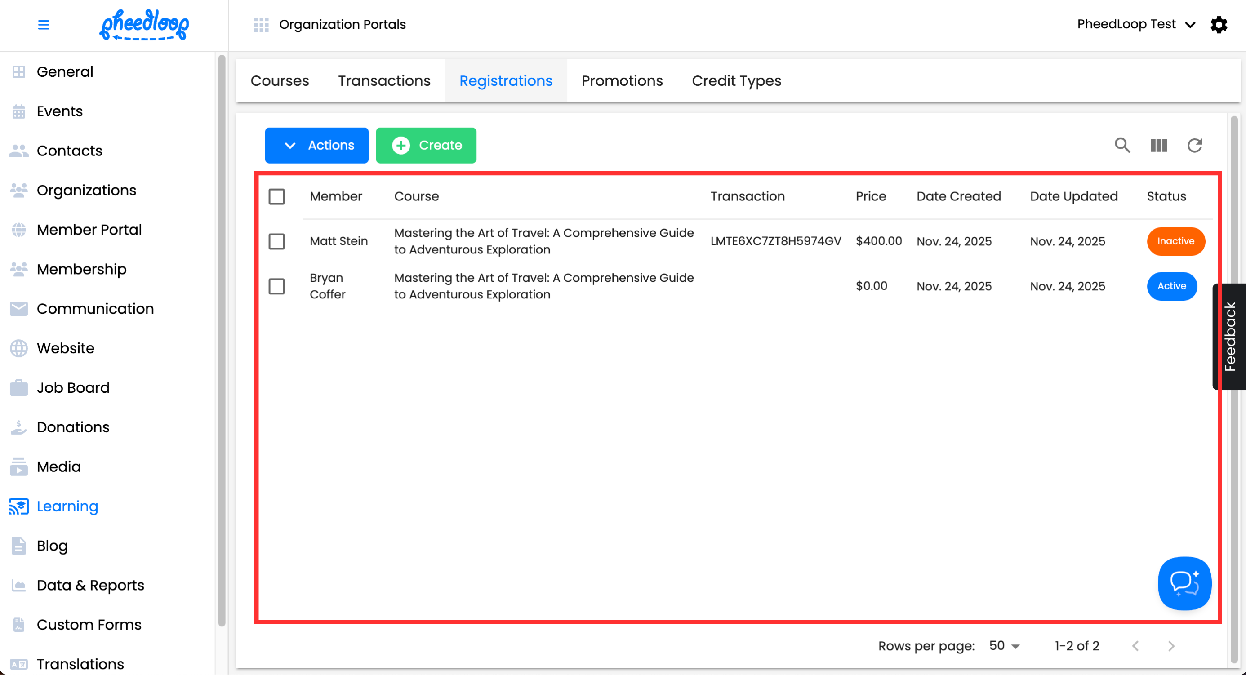Open the rows per page dropdown
The image size is (1246, 675).
(1004, 646)
